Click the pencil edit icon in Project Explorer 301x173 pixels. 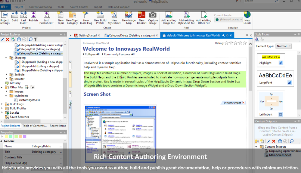(2, 39)
